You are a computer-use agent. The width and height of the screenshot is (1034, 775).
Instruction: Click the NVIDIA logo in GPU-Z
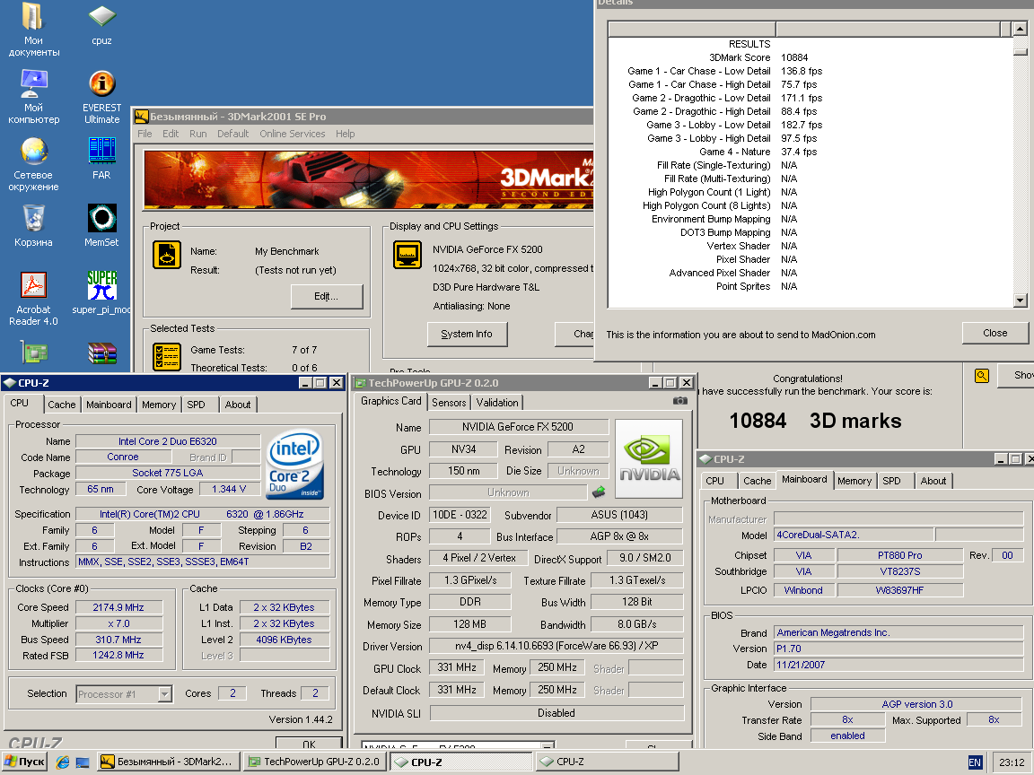pyautogui.click(x=650, y=458)
